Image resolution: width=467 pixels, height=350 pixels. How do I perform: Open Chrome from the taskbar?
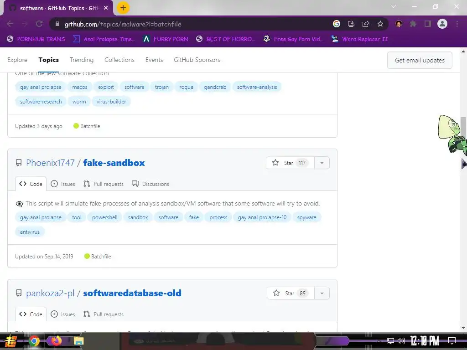pos(34,341)
